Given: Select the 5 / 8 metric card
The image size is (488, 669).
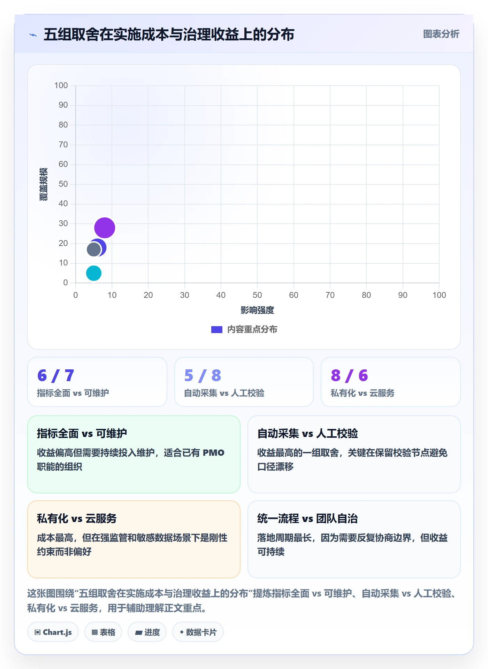Looking at the screenshot, I should (244, 382).
